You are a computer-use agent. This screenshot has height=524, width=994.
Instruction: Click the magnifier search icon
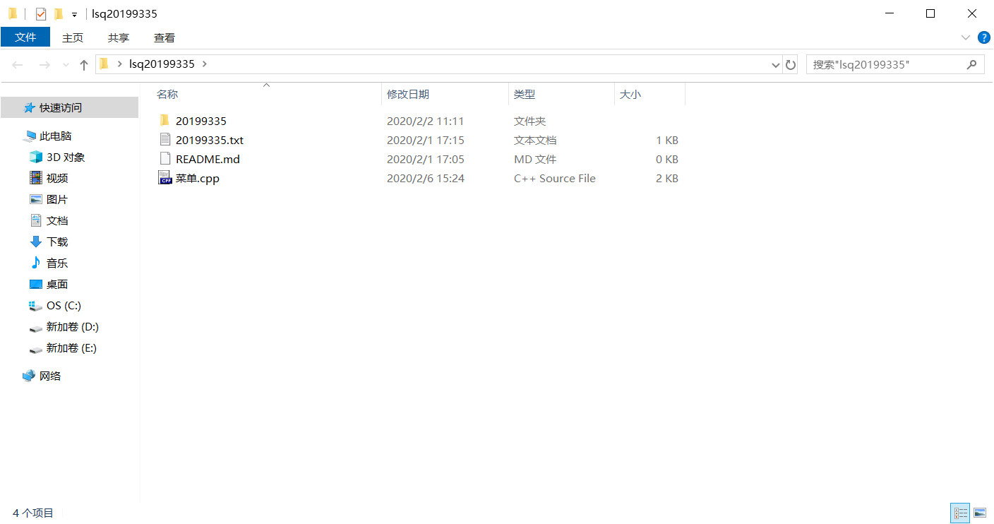point(973,64)
